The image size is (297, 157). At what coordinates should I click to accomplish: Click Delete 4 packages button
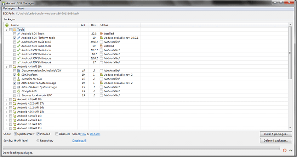pyautogui.click(x=276, y=140)
